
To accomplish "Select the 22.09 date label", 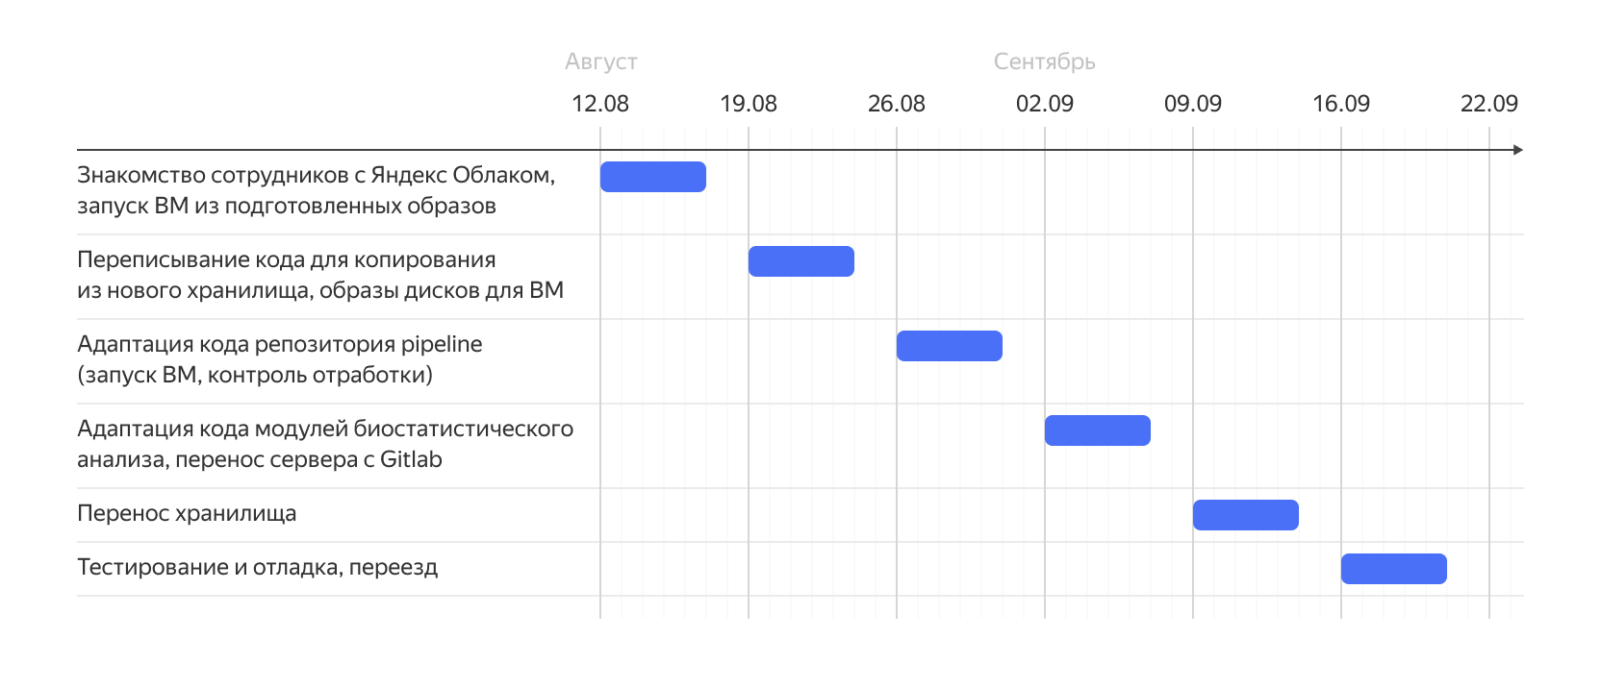I will pyautogui.click(x=1488, y=104).
